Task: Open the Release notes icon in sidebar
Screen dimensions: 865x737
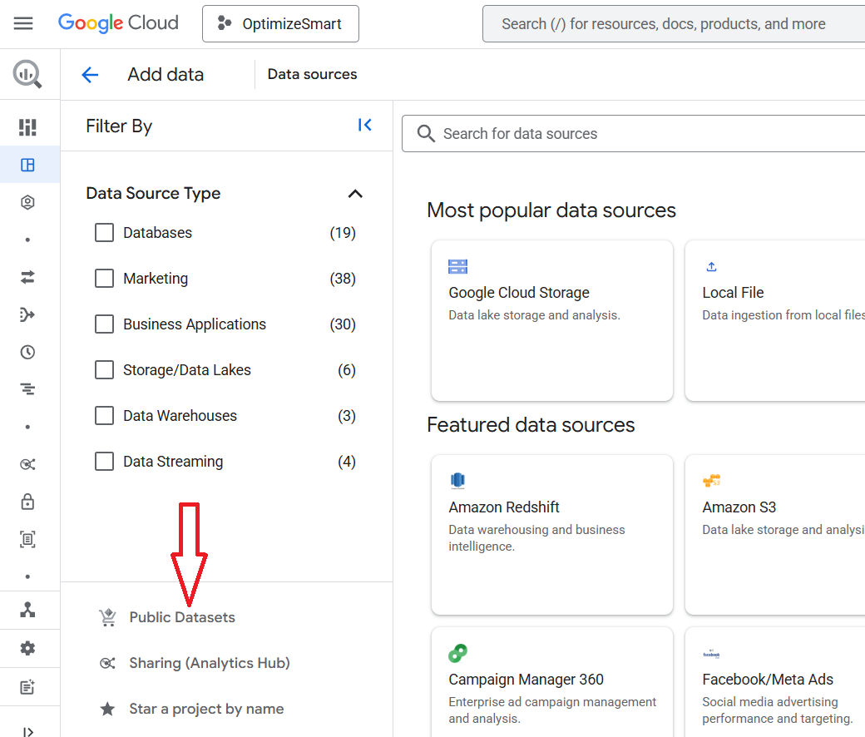Action: click(x=27, y=687)
